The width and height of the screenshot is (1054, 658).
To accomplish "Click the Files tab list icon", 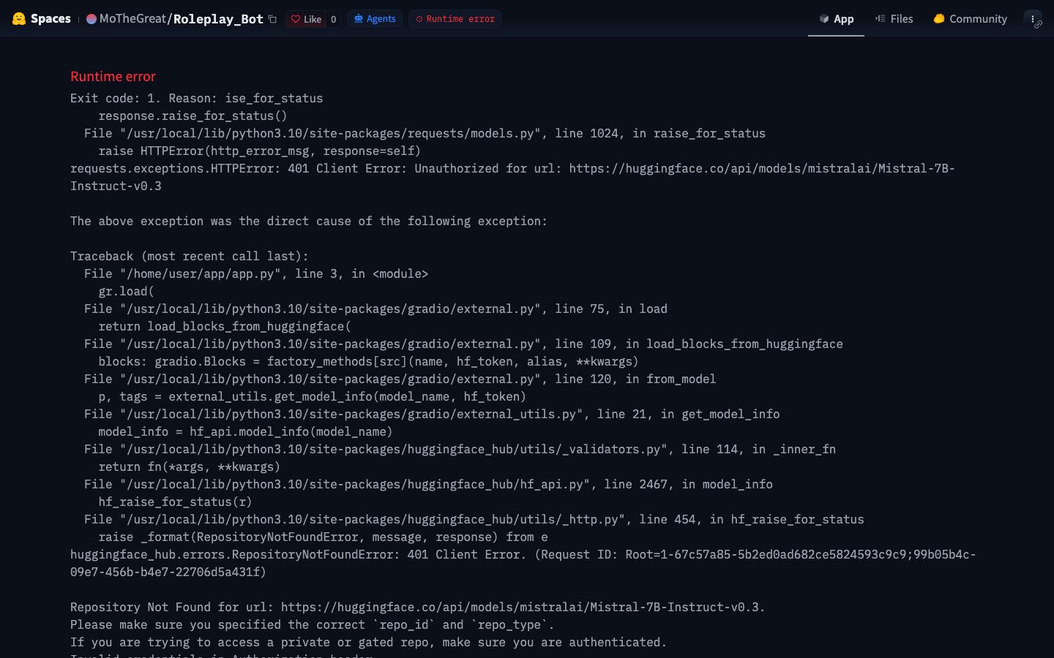I will point(881,19).
